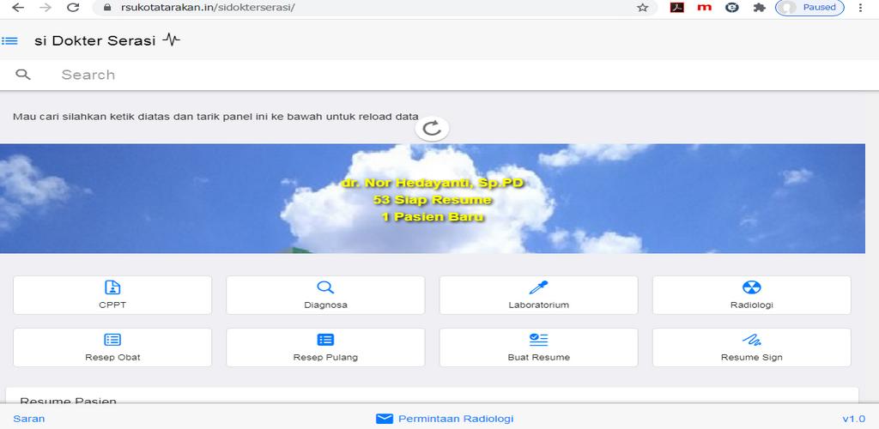Click the dr. Nor Hedayanti, Sp.PD banner text
The height and width of the screenshot is (429, 879).
(433, 183)
